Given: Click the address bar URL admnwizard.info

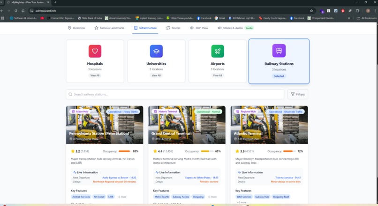Looking at the screenshot, I should [x=46, y=11].
